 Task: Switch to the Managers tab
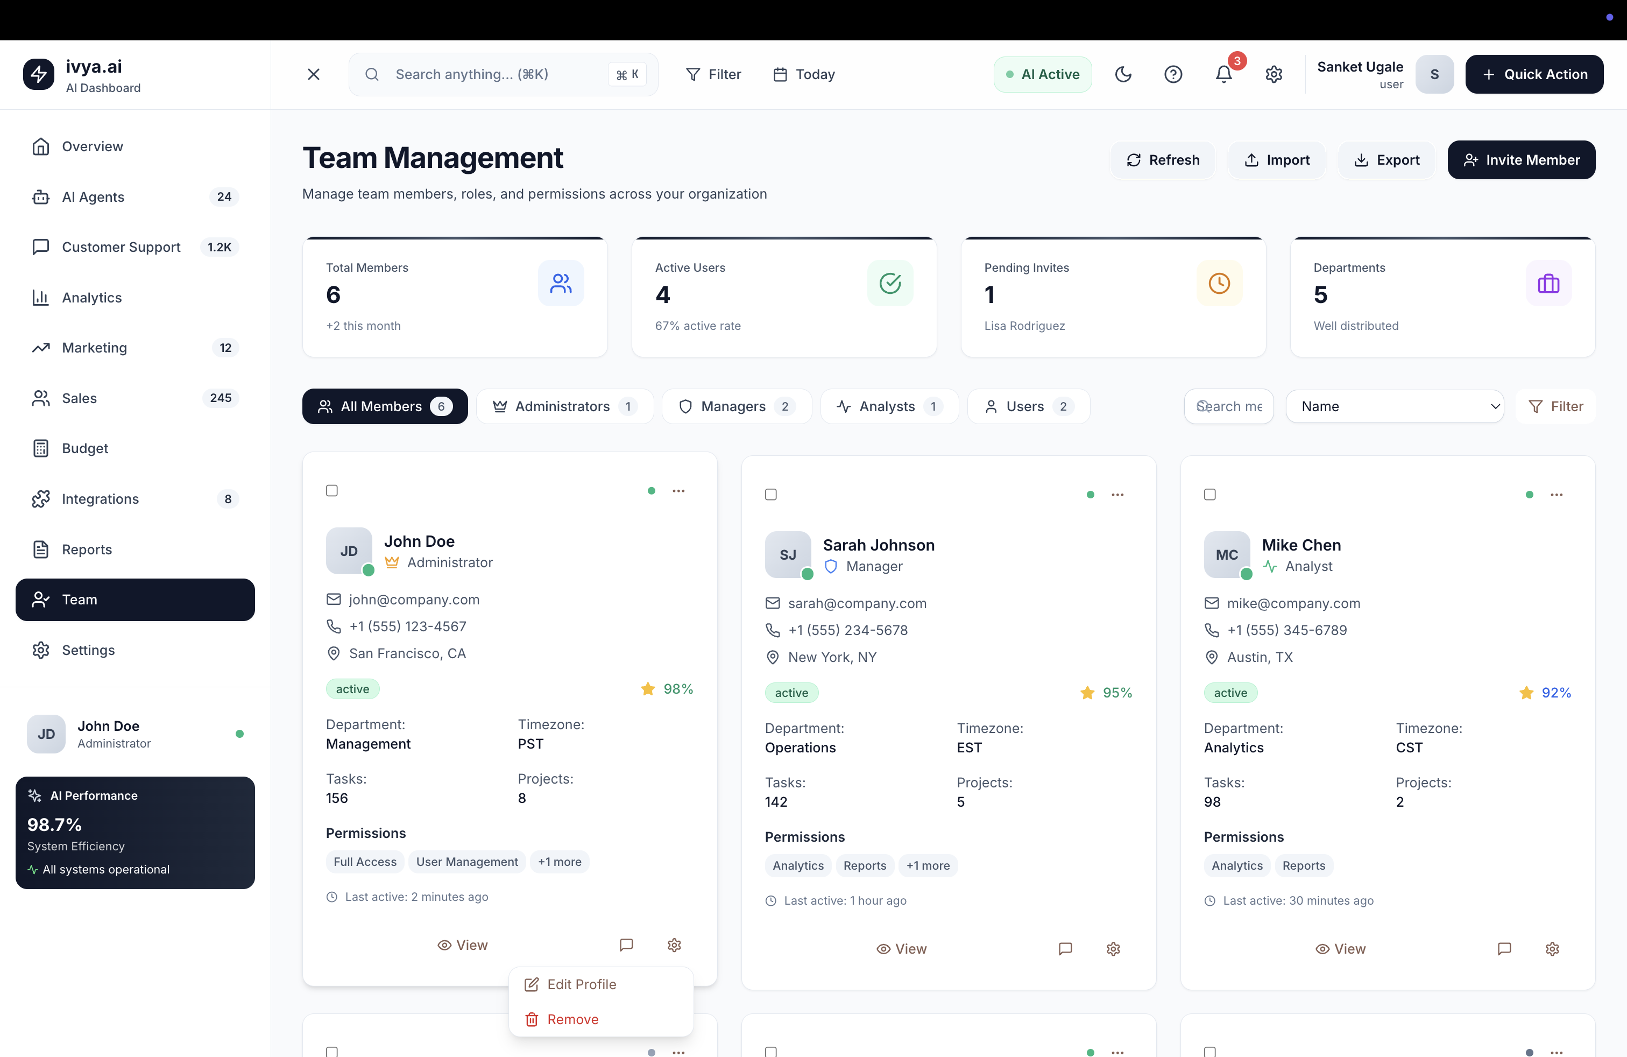point(736,406)
